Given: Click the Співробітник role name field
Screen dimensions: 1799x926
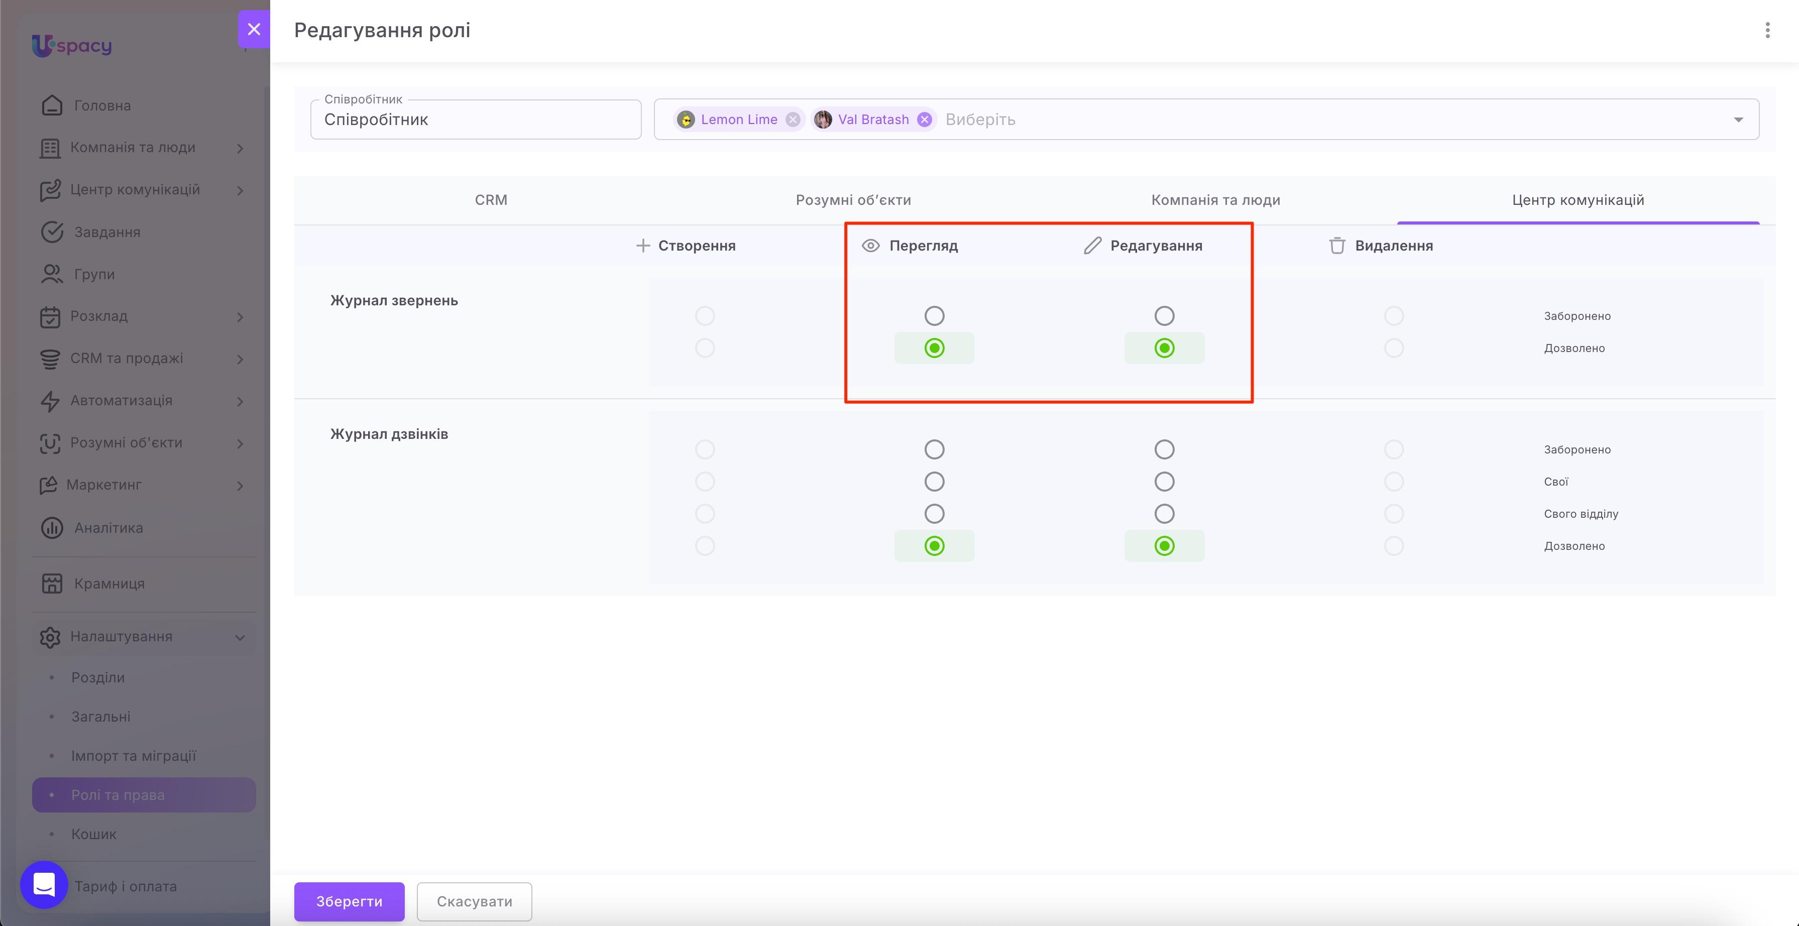Looking at the screenshot, I should click(476, 120).
